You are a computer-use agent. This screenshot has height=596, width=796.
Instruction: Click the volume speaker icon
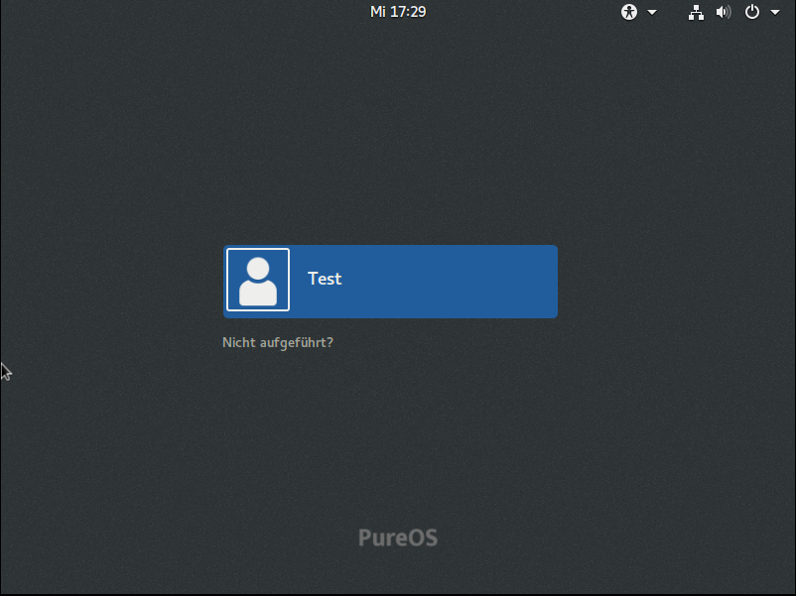coord(723,12)
